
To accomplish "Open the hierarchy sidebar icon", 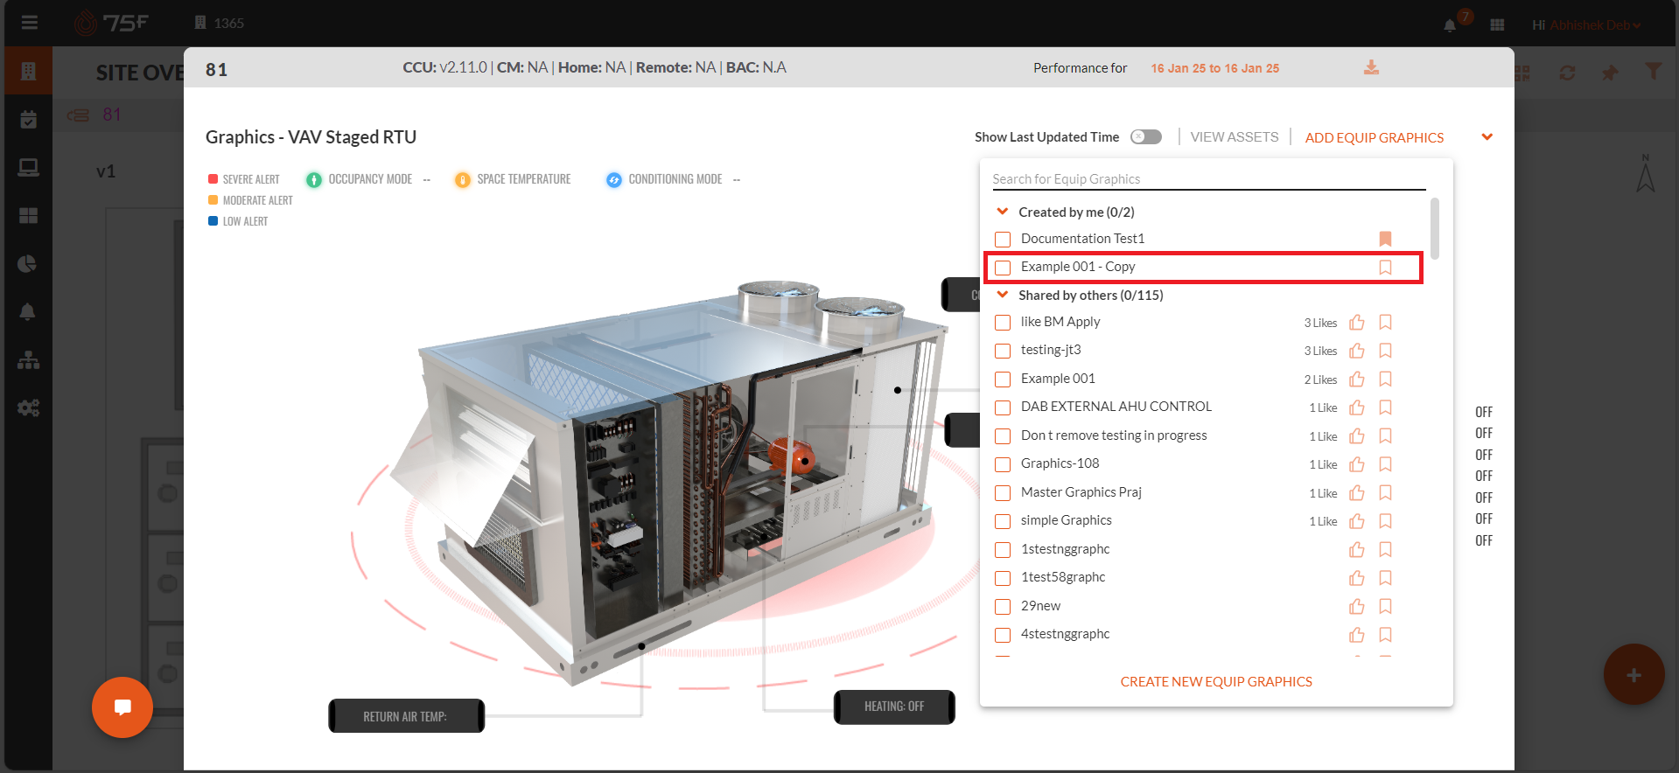I will [28, 359].
